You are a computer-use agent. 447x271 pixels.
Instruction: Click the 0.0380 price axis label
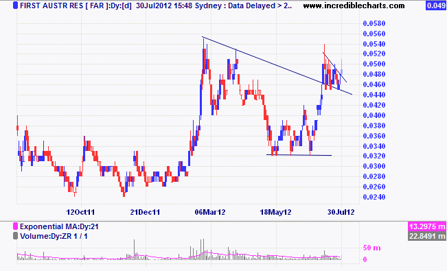point(374,126)
